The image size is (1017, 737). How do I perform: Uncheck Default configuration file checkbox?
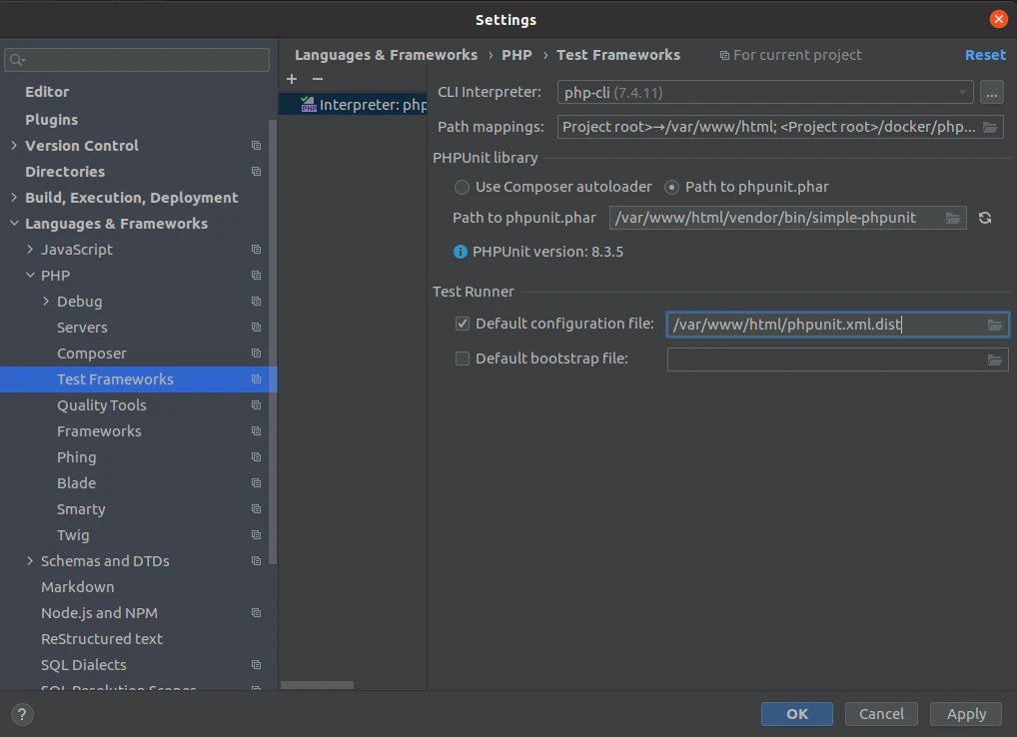click(x=463, y=324)
